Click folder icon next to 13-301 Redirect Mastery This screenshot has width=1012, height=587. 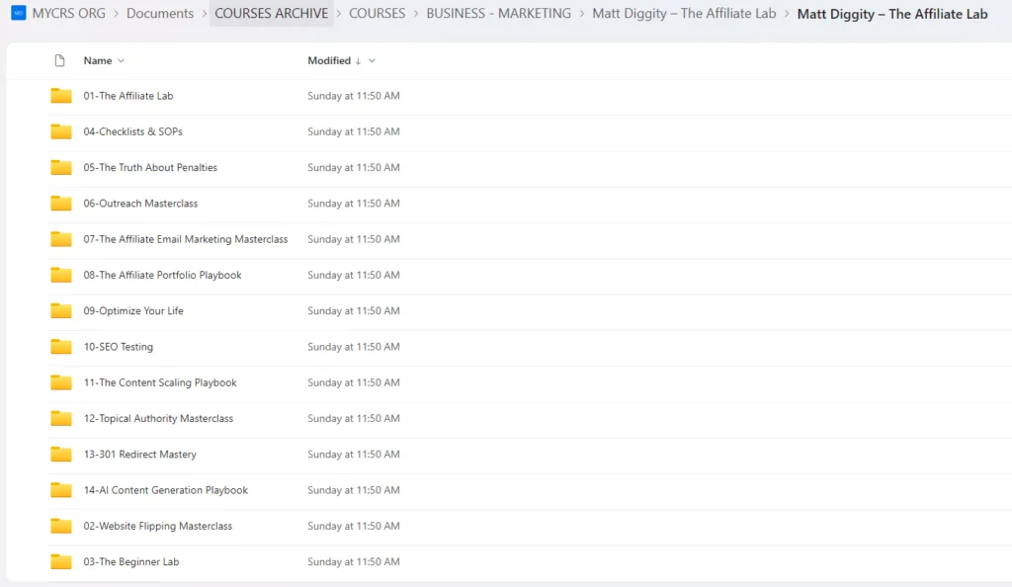click(x=61, y=455)
